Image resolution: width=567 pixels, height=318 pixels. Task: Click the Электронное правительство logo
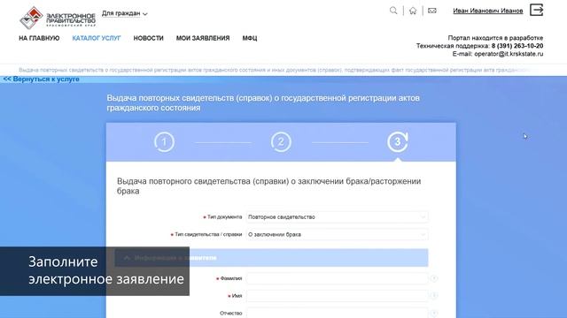tap(58, 18)
